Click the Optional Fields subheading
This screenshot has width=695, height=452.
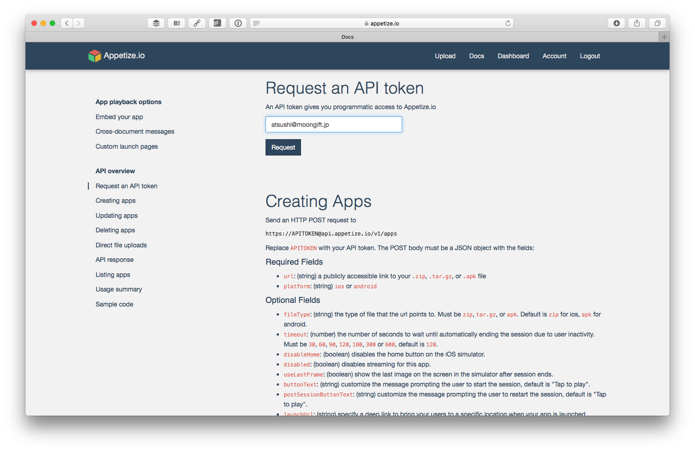pyautogui.click(x=293, y=300)
